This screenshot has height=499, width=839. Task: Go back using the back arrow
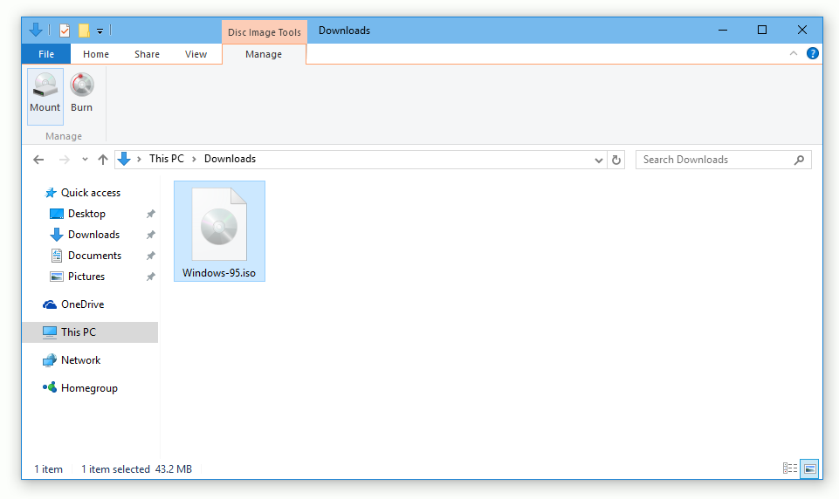[38, 160]
